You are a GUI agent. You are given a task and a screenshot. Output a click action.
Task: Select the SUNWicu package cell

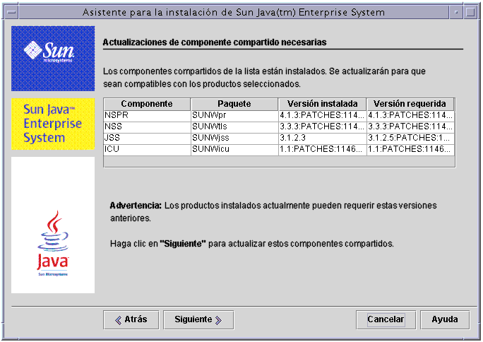234,150
